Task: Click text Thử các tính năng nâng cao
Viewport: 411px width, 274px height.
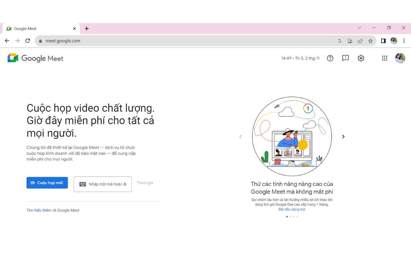Action: [x=292, y=188]
